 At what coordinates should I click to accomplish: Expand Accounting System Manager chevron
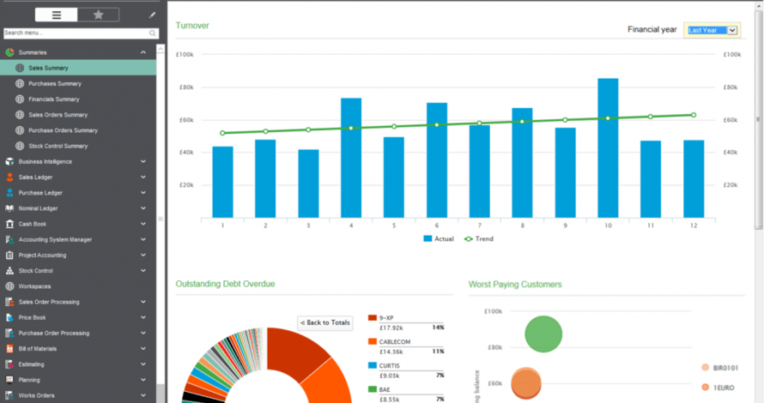point(143,239)
